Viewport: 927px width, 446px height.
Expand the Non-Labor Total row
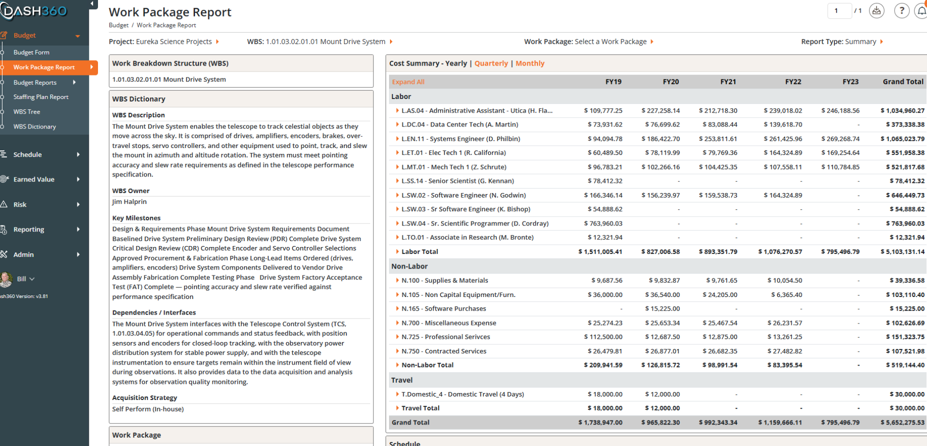pyautogui.click(x=397, y=365)
